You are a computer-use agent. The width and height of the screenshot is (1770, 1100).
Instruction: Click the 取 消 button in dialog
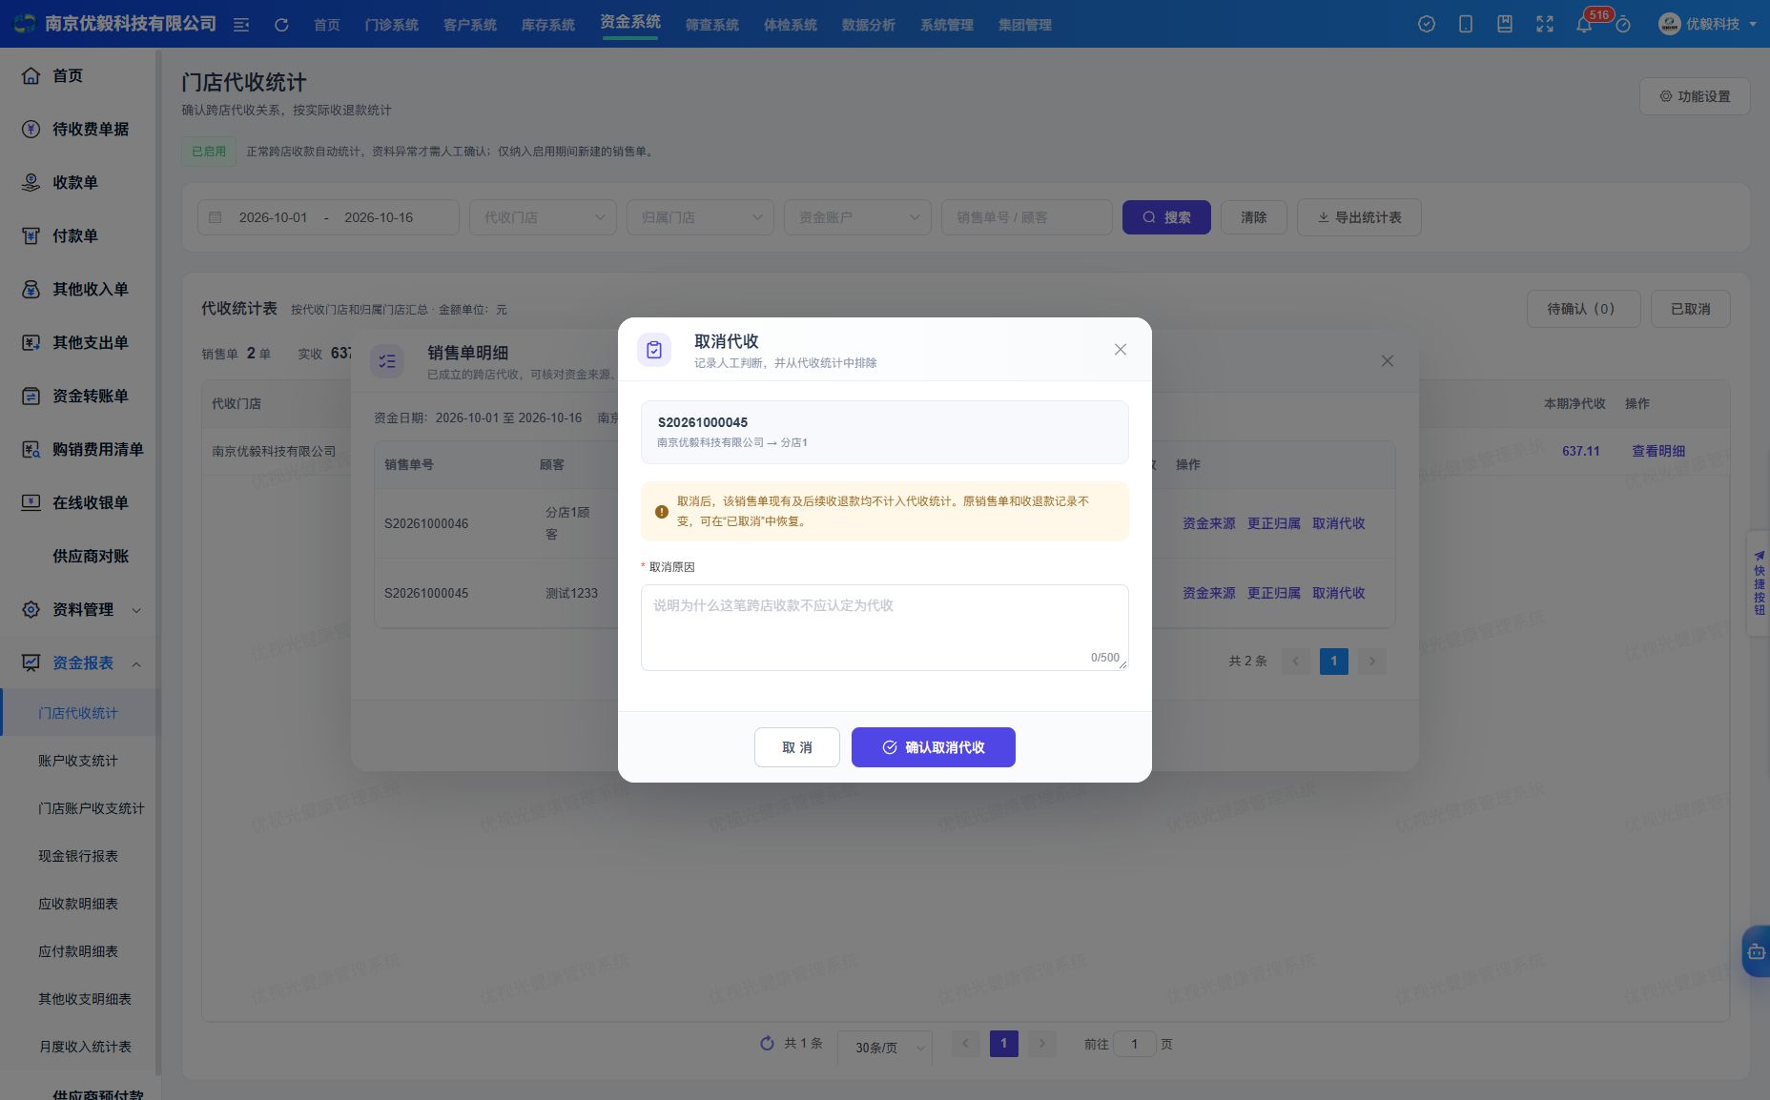tap(796, 747)
